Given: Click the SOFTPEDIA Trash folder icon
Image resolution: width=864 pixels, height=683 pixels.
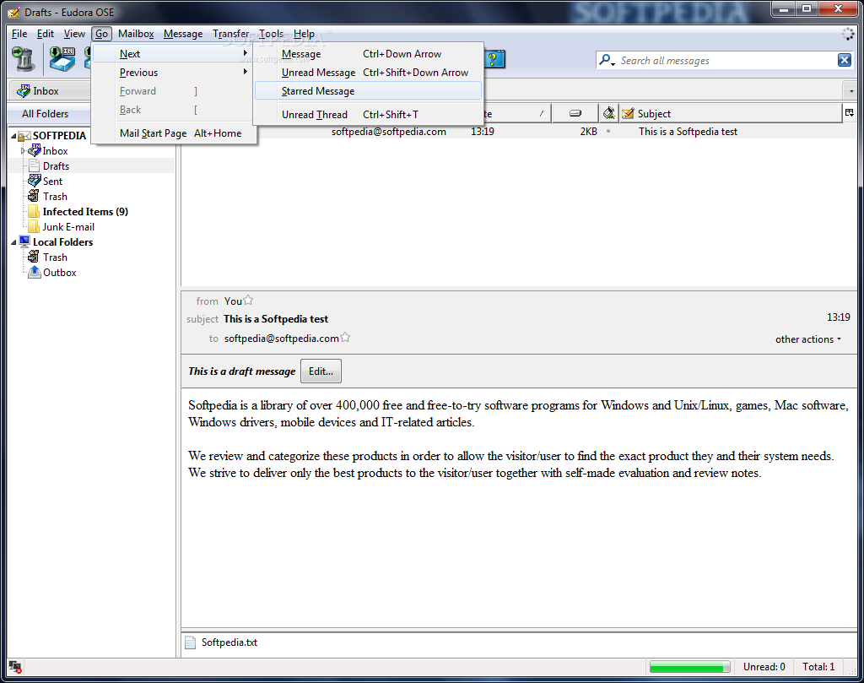Looking at the screenshot, I should pos(34,196).
